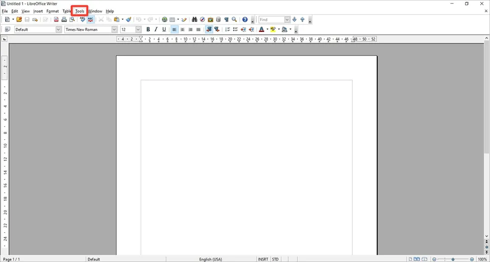Click the zoom slider handle
Viewport: 490px width, 262px height.
[x=453, y=259]
